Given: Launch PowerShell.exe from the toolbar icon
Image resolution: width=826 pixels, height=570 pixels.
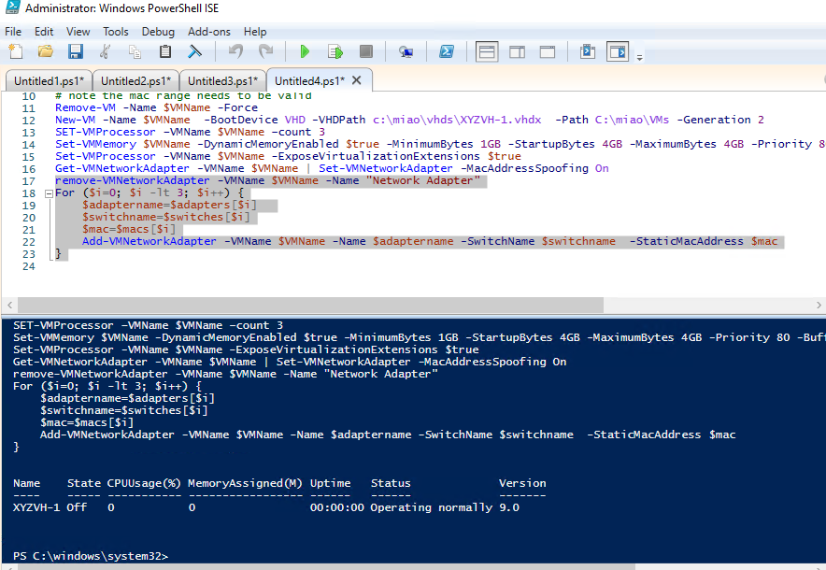Looking at the screenshot, I should pos(447,51).
